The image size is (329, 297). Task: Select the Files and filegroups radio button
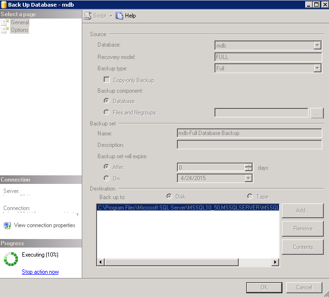click(106, 113)
